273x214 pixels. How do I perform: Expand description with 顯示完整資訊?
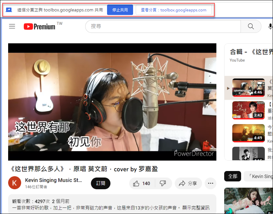pos(196,208)
